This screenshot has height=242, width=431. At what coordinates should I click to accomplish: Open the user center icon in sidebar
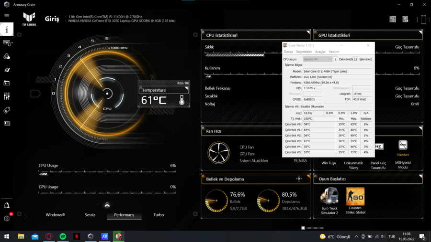point(7,205)
